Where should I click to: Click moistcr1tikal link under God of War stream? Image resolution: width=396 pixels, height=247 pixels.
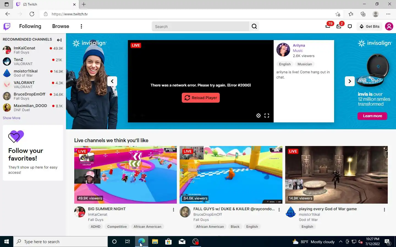coord(309,215)
